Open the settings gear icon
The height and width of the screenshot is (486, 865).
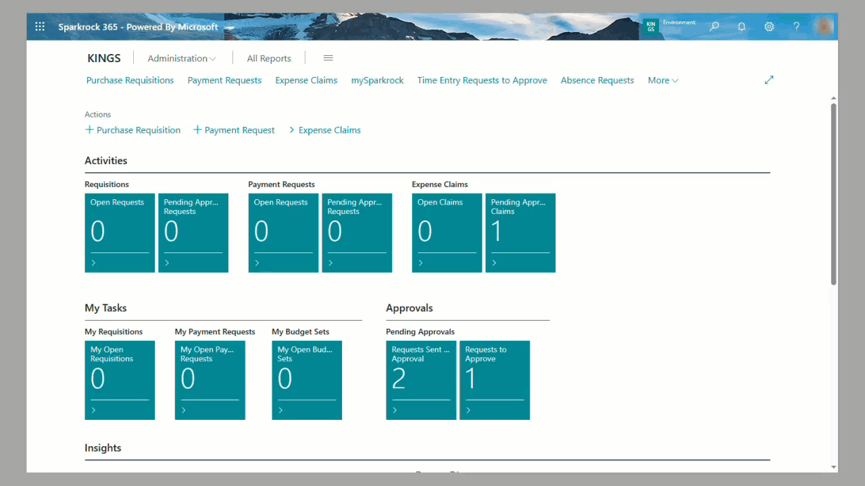pos(769,26)
